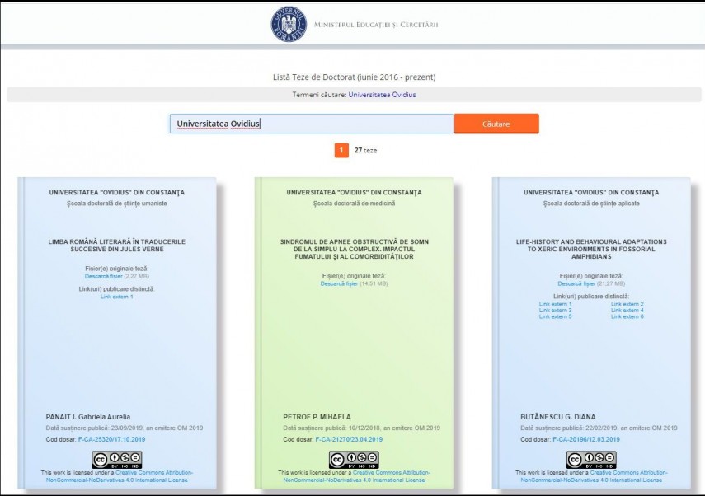Open Link extern 2 of amphibians thesis
705x496 pixels.
627,304
